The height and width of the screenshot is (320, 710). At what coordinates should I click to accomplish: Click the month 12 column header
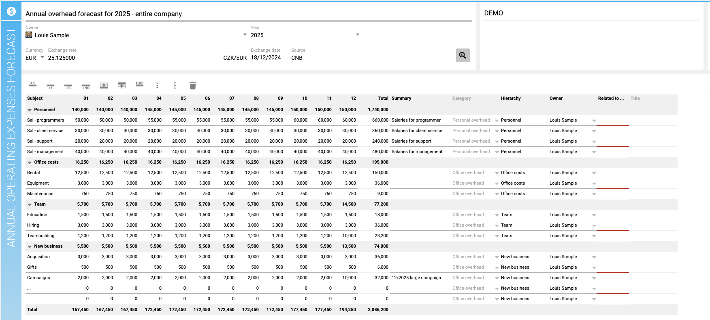coord(354,98)
